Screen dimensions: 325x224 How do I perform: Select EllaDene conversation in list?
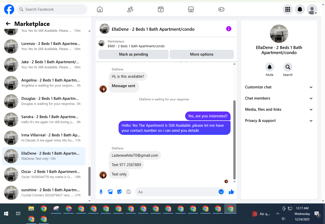[44, 156]
